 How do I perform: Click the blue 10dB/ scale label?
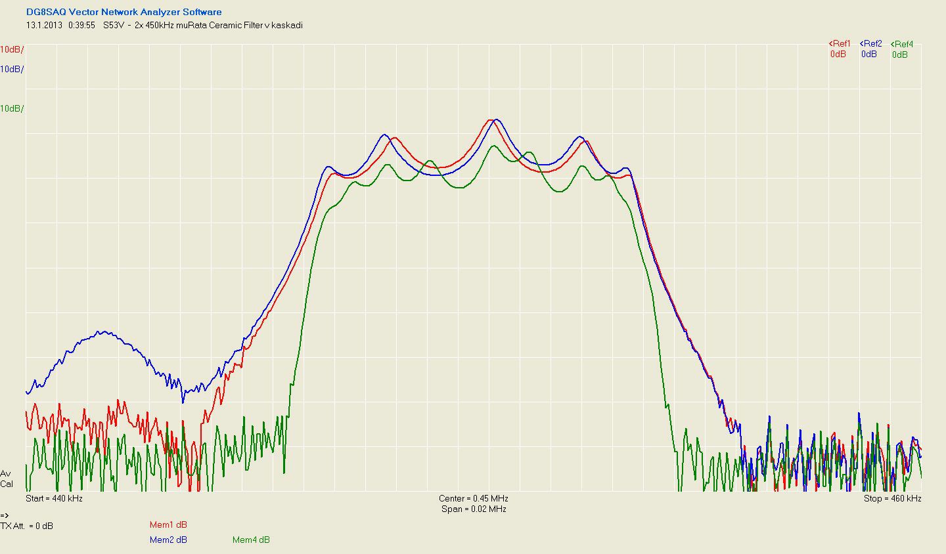12,69
